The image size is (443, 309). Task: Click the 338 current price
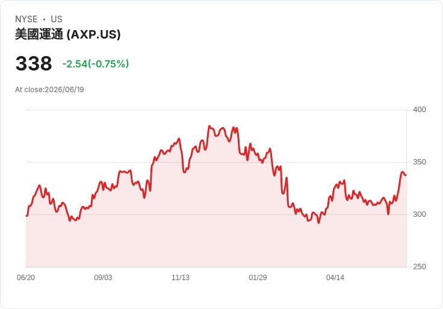[34, 63]
